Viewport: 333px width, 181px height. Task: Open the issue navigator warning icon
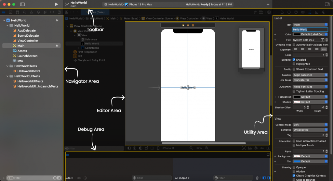[x=32, y=12]
